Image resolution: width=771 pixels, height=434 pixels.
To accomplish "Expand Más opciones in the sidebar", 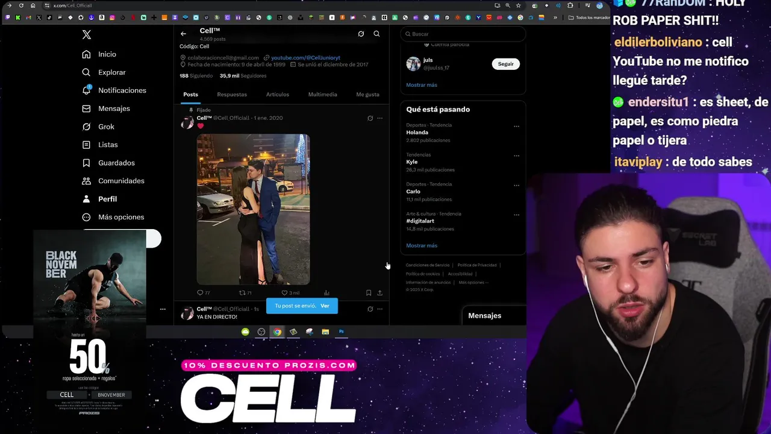I will pyautogui.click(x=113, y=217).
